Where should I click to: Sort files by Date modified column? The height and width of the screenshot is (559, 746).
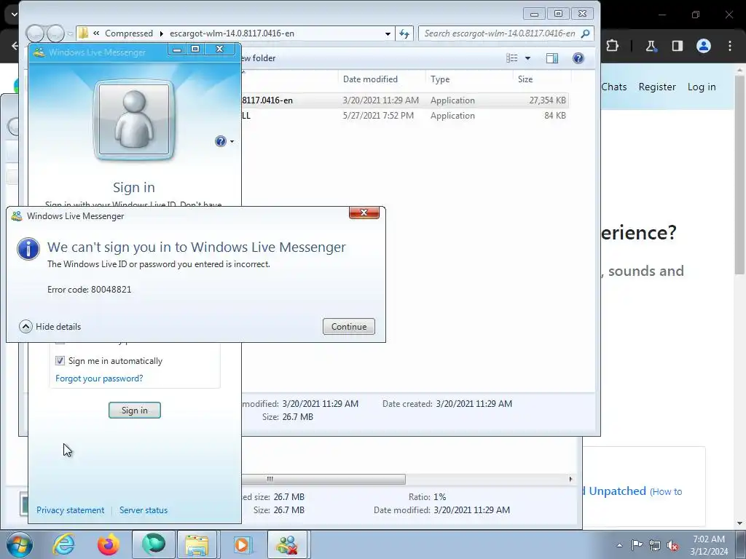click(x=381, y=79)
